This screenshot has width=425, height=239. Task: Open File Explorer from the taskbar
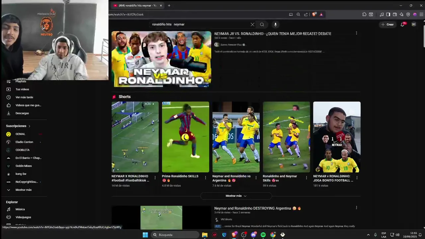pyautogui.click(x=205, y=235)
